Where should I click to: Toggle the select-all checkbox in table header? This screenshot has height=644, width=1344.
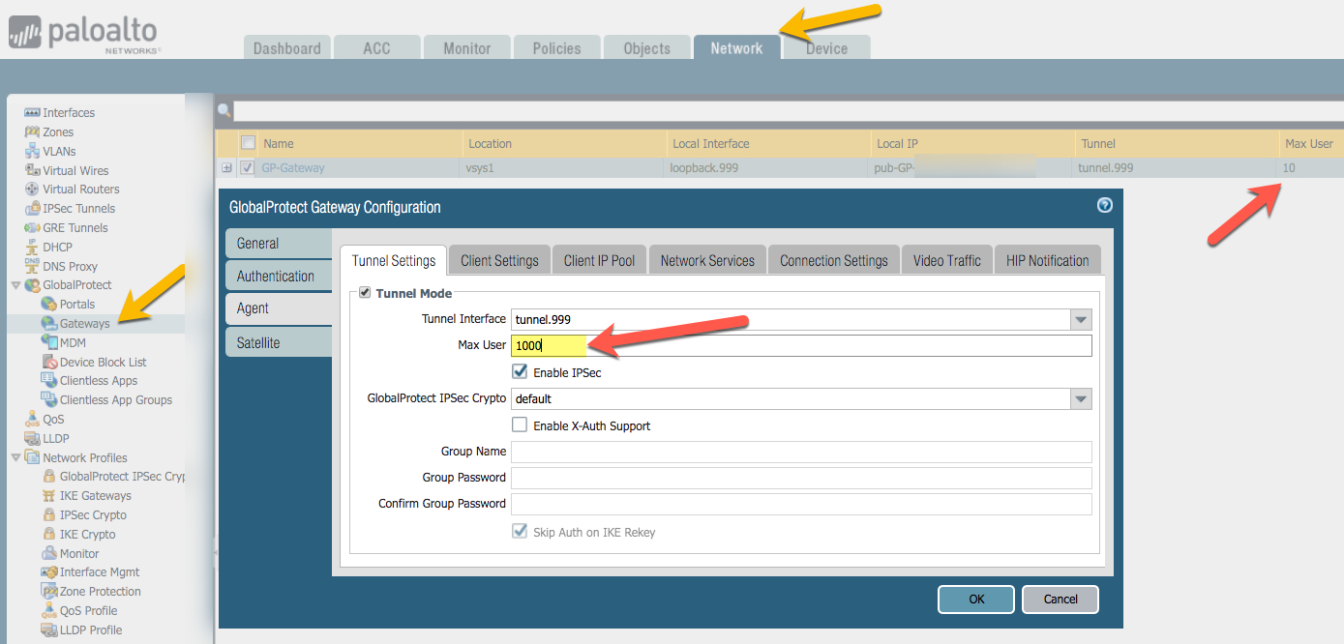point(248,143)
